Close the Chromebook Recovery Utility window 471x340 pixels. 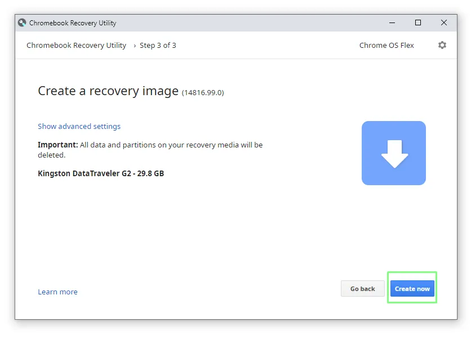point(444,23)
